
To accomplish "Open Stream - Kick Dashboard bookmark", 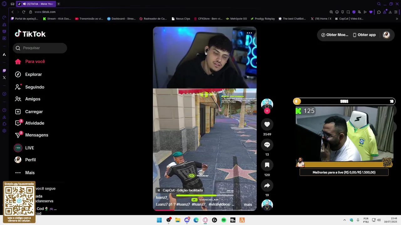I will (57, 19).
